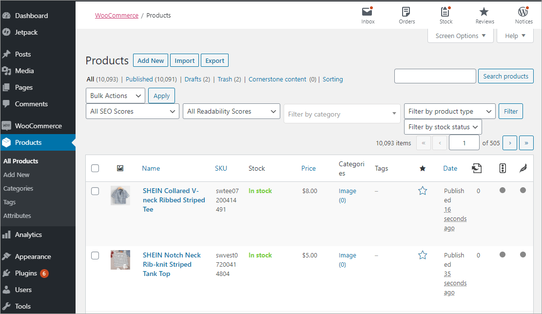Click the internal links column header icon
Viewport: 542px width, 314px height.
[x=477, y=168]
